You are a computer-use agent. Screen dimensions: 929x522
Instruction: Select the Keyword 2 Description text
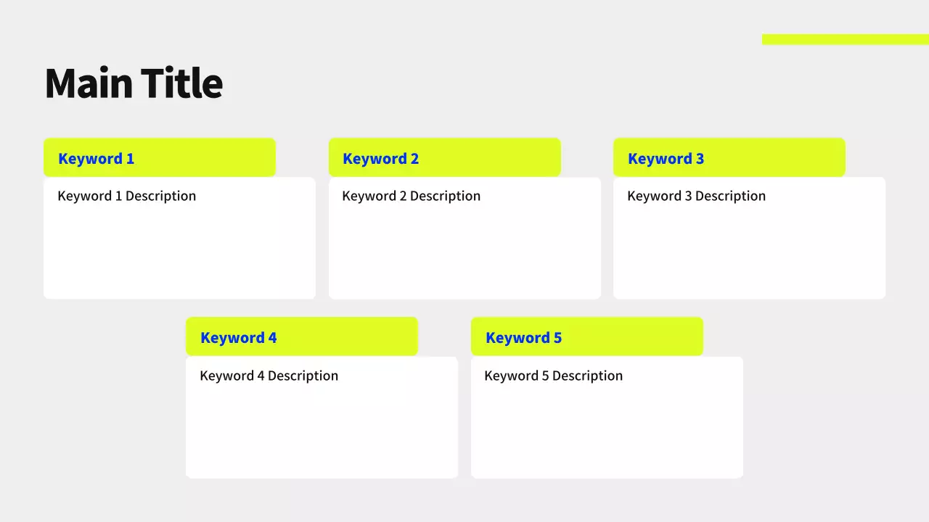[411, 196]
